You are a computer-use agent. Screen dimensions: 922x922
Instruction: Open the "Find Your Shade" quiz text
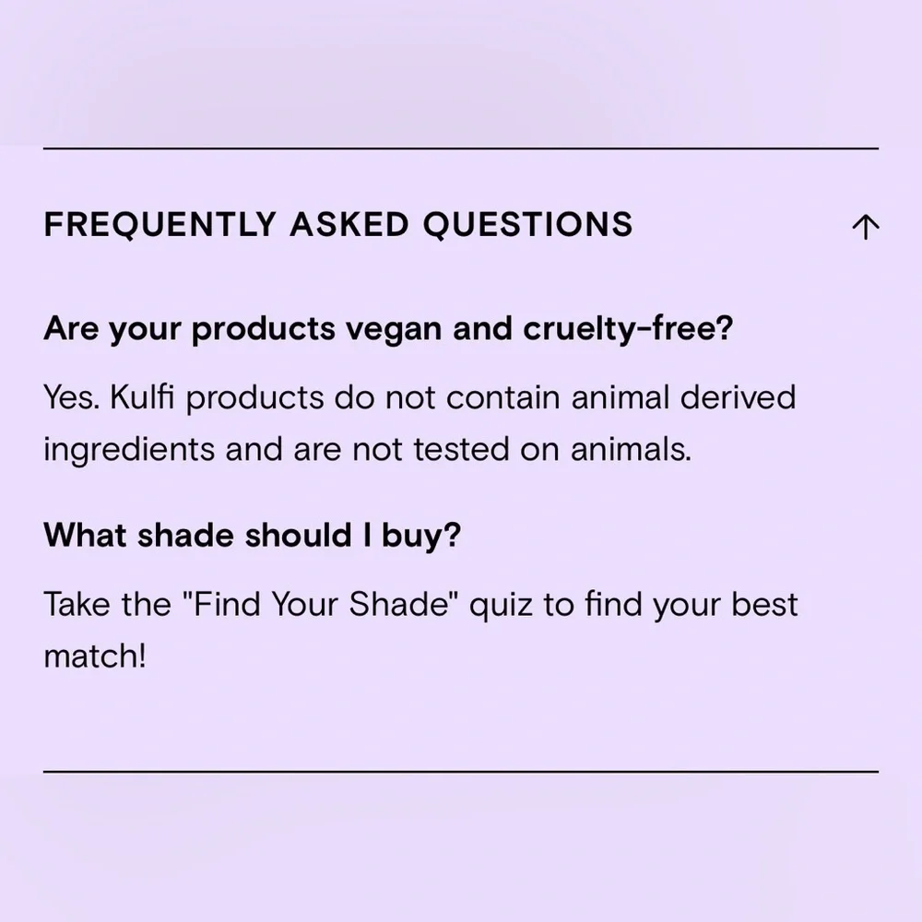[321, 604]
